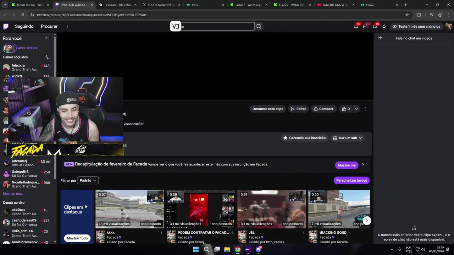The width and height of the screenshot is (454, 255).
Task: Click Destacar este clipe button
Action: click(x=268, y=109)
